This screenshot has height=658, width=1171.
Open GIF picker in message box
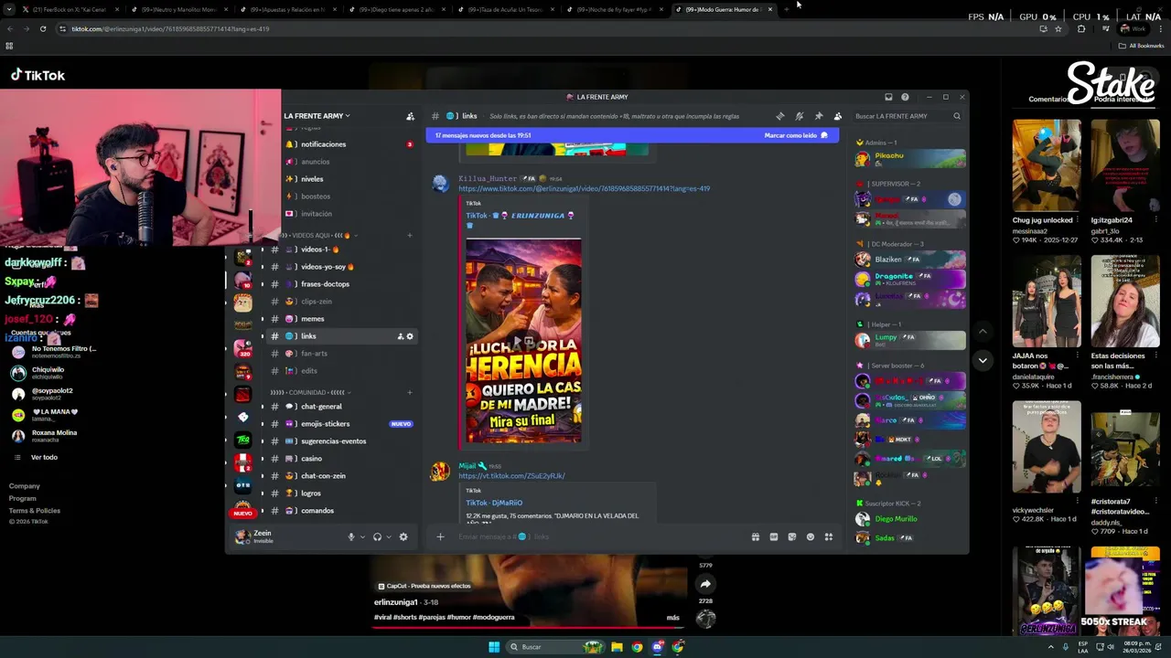(x=773, y=537)
